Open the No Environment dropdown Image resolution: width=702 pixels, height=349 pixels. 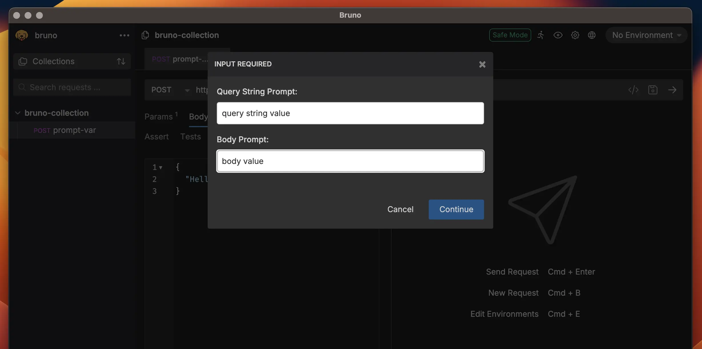point(646,35)
